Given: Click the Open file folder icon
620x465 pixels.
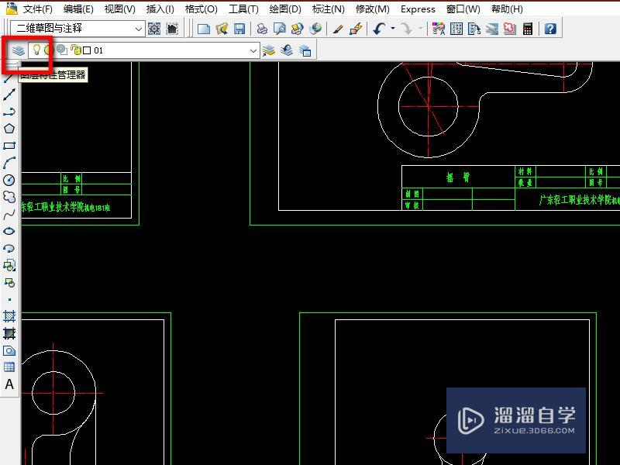Looking at the screenshot, I should (x=222, y=29).
